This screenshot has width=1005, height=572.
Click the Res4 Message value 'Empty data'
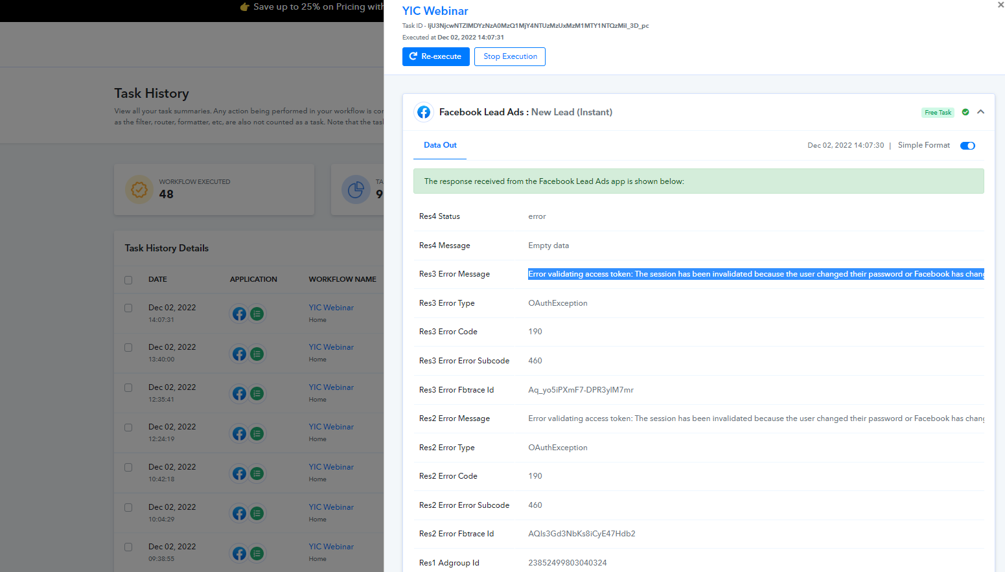(x=549, y=246)
